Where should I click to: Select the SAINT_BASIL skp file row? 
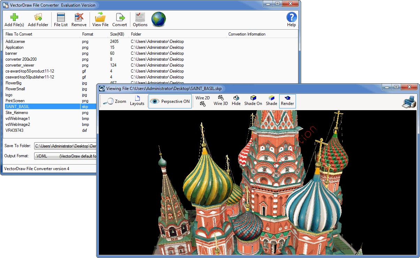(51, 107)
